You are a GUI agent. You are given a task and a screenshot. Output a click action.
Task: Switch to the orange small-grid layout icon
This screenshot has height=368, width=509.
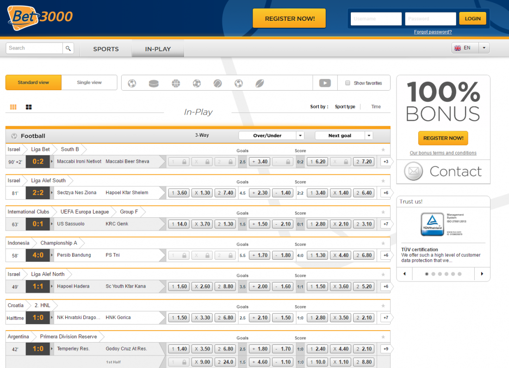tap(13, 107)
